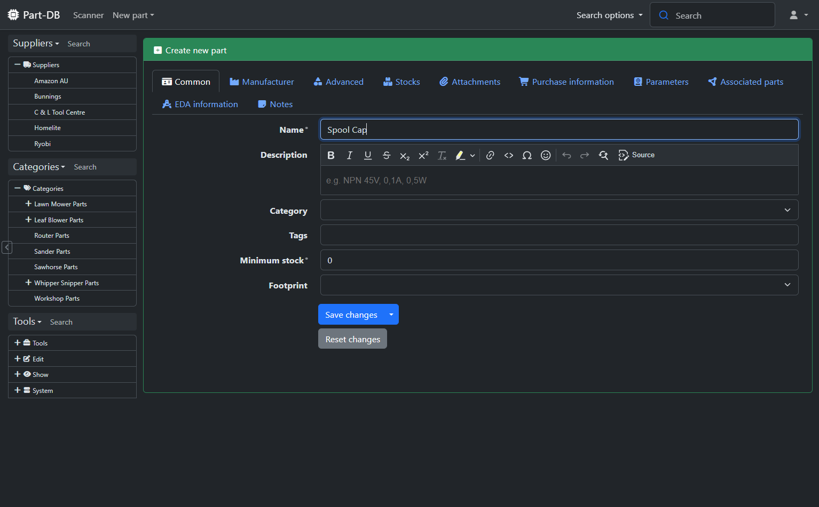Collapse the left sidebar panel
Image resolution: width=819 pixels, height=507 pixels.
7,247
